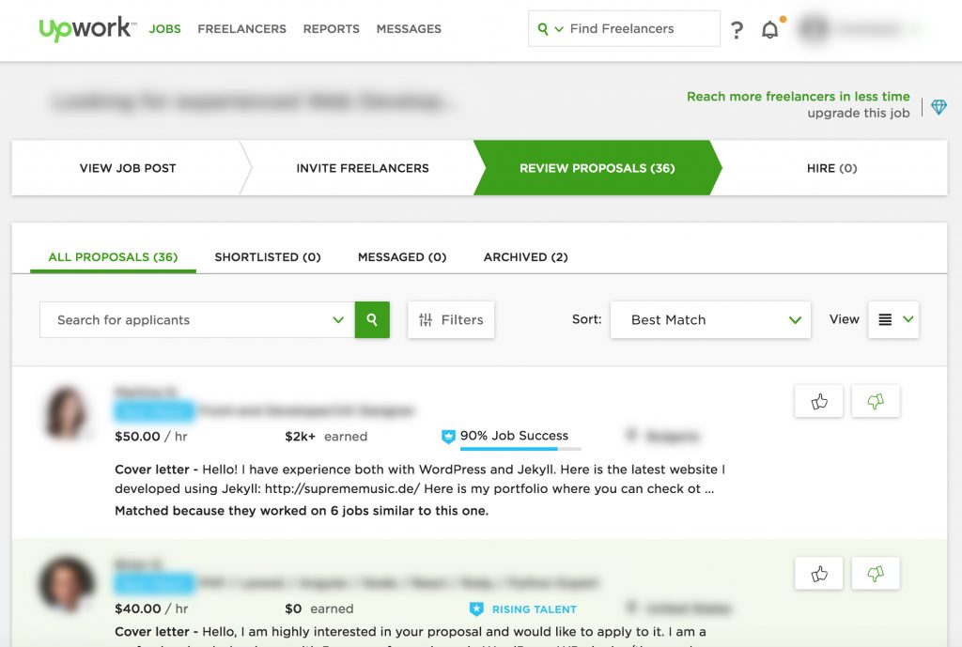Viewport: 962px width, 647px height.
Task: Expand the Search for applicants dropdown arrow
Action: (338, 319)
